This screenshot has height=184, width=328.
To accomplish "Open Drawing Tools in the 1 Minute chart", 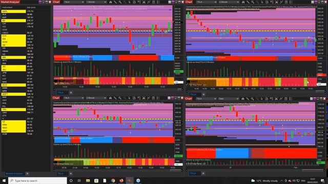I will click(x=115, y=2).
